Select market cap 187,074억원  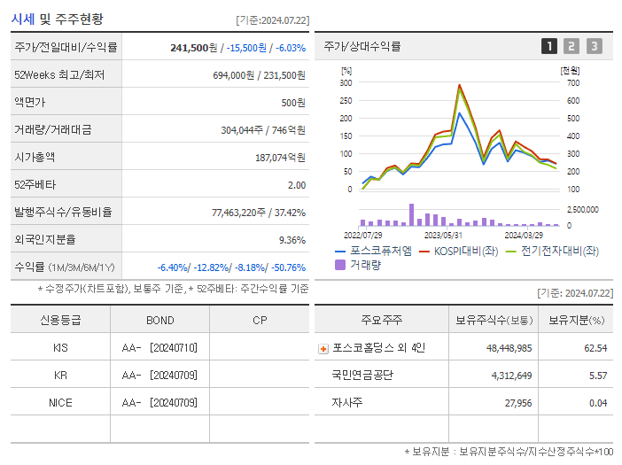click(x=281, y=158)
